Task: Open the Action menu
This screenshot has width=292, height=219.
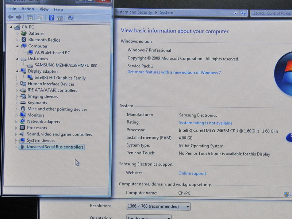Action: [x=28, y=9]
